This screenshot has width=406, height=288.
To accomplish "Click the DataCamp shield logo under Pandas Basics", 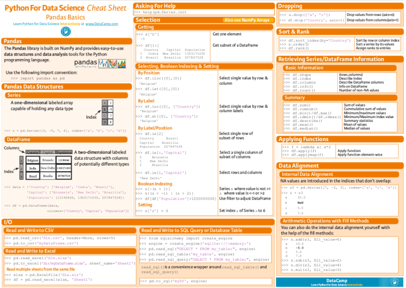I will point(66,32).
